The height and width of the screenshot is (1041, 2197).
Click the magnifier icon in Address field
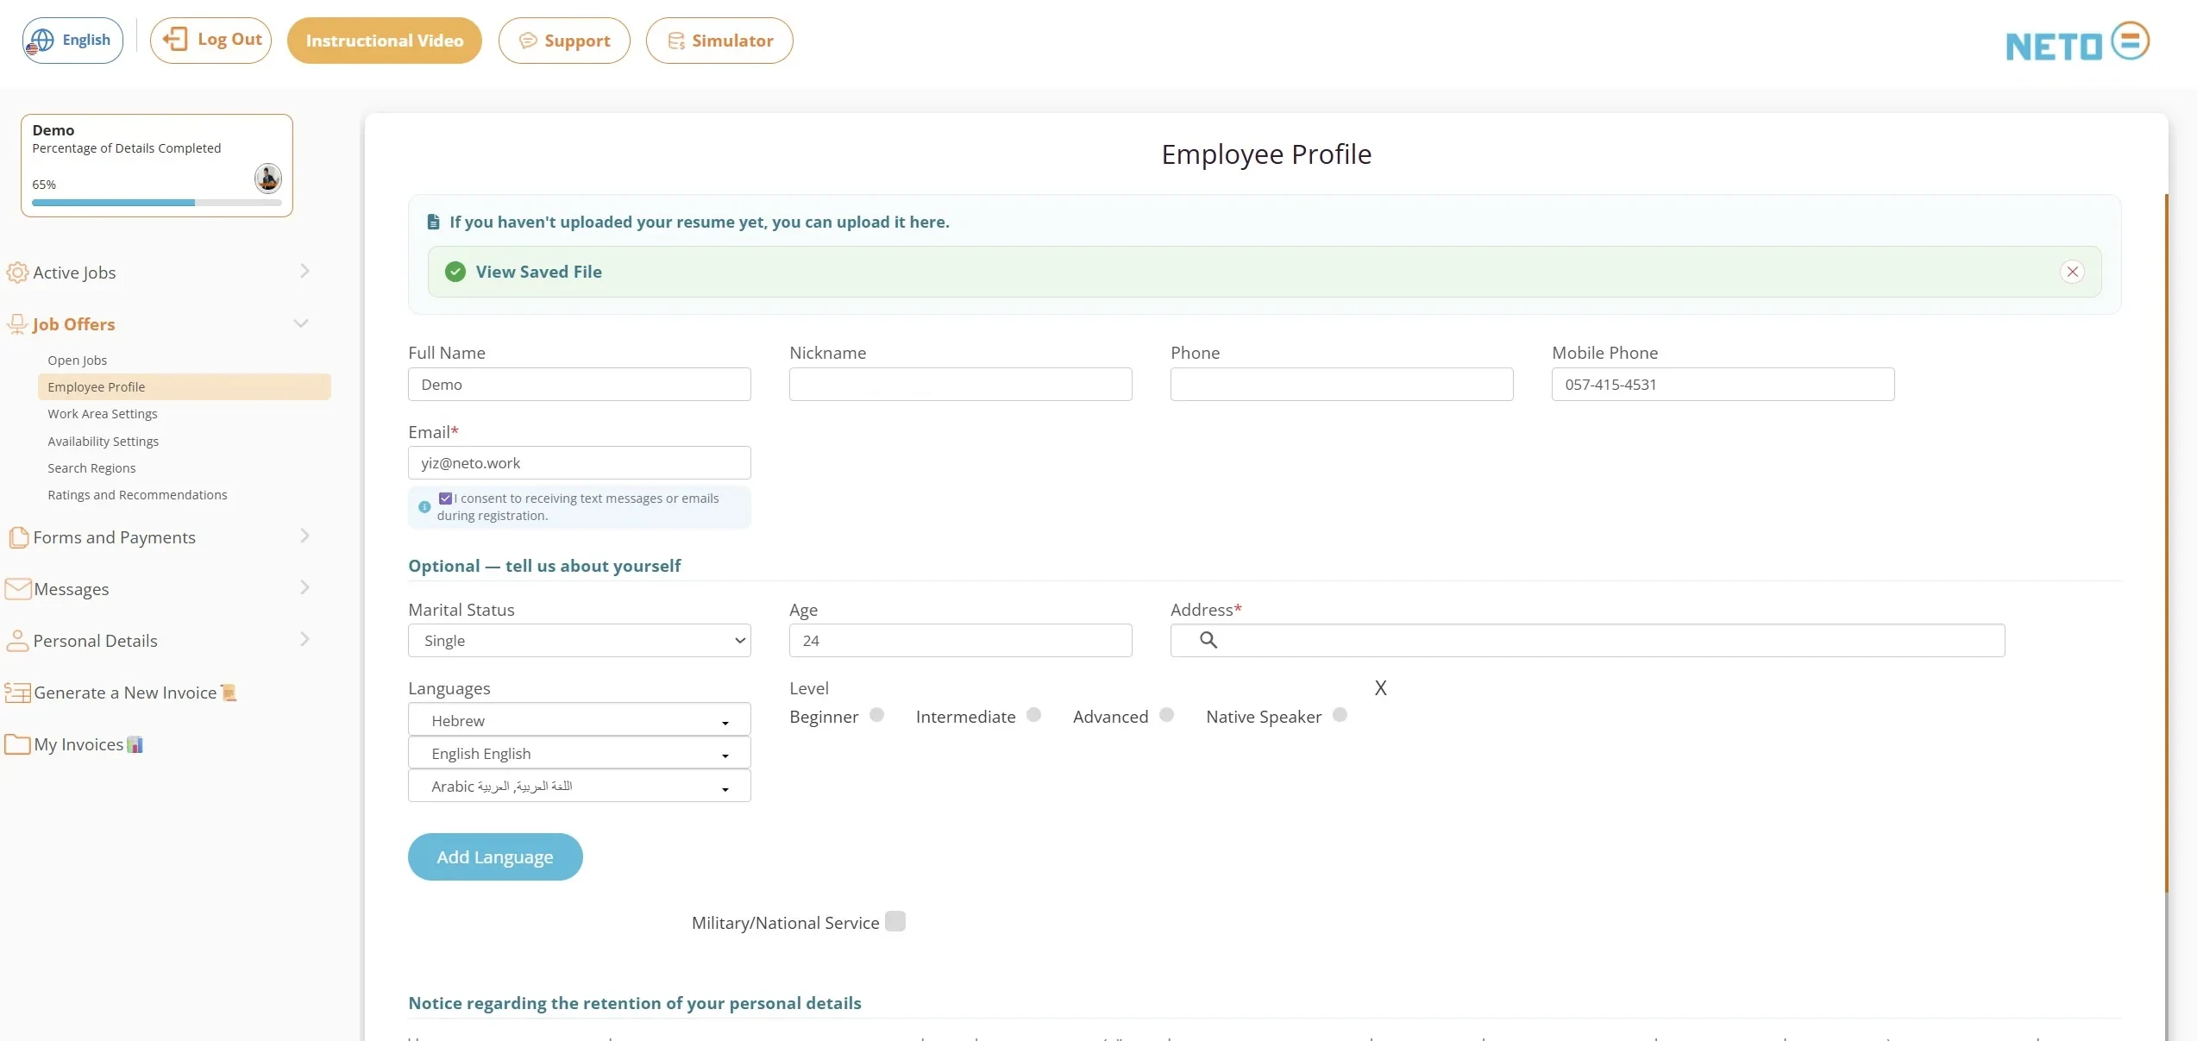click(1208, 640)
